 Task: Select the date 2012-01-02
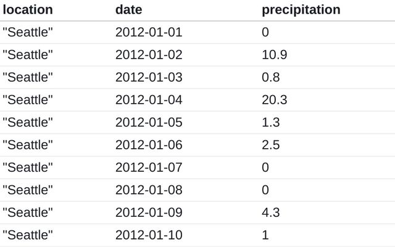click(149, 55)
